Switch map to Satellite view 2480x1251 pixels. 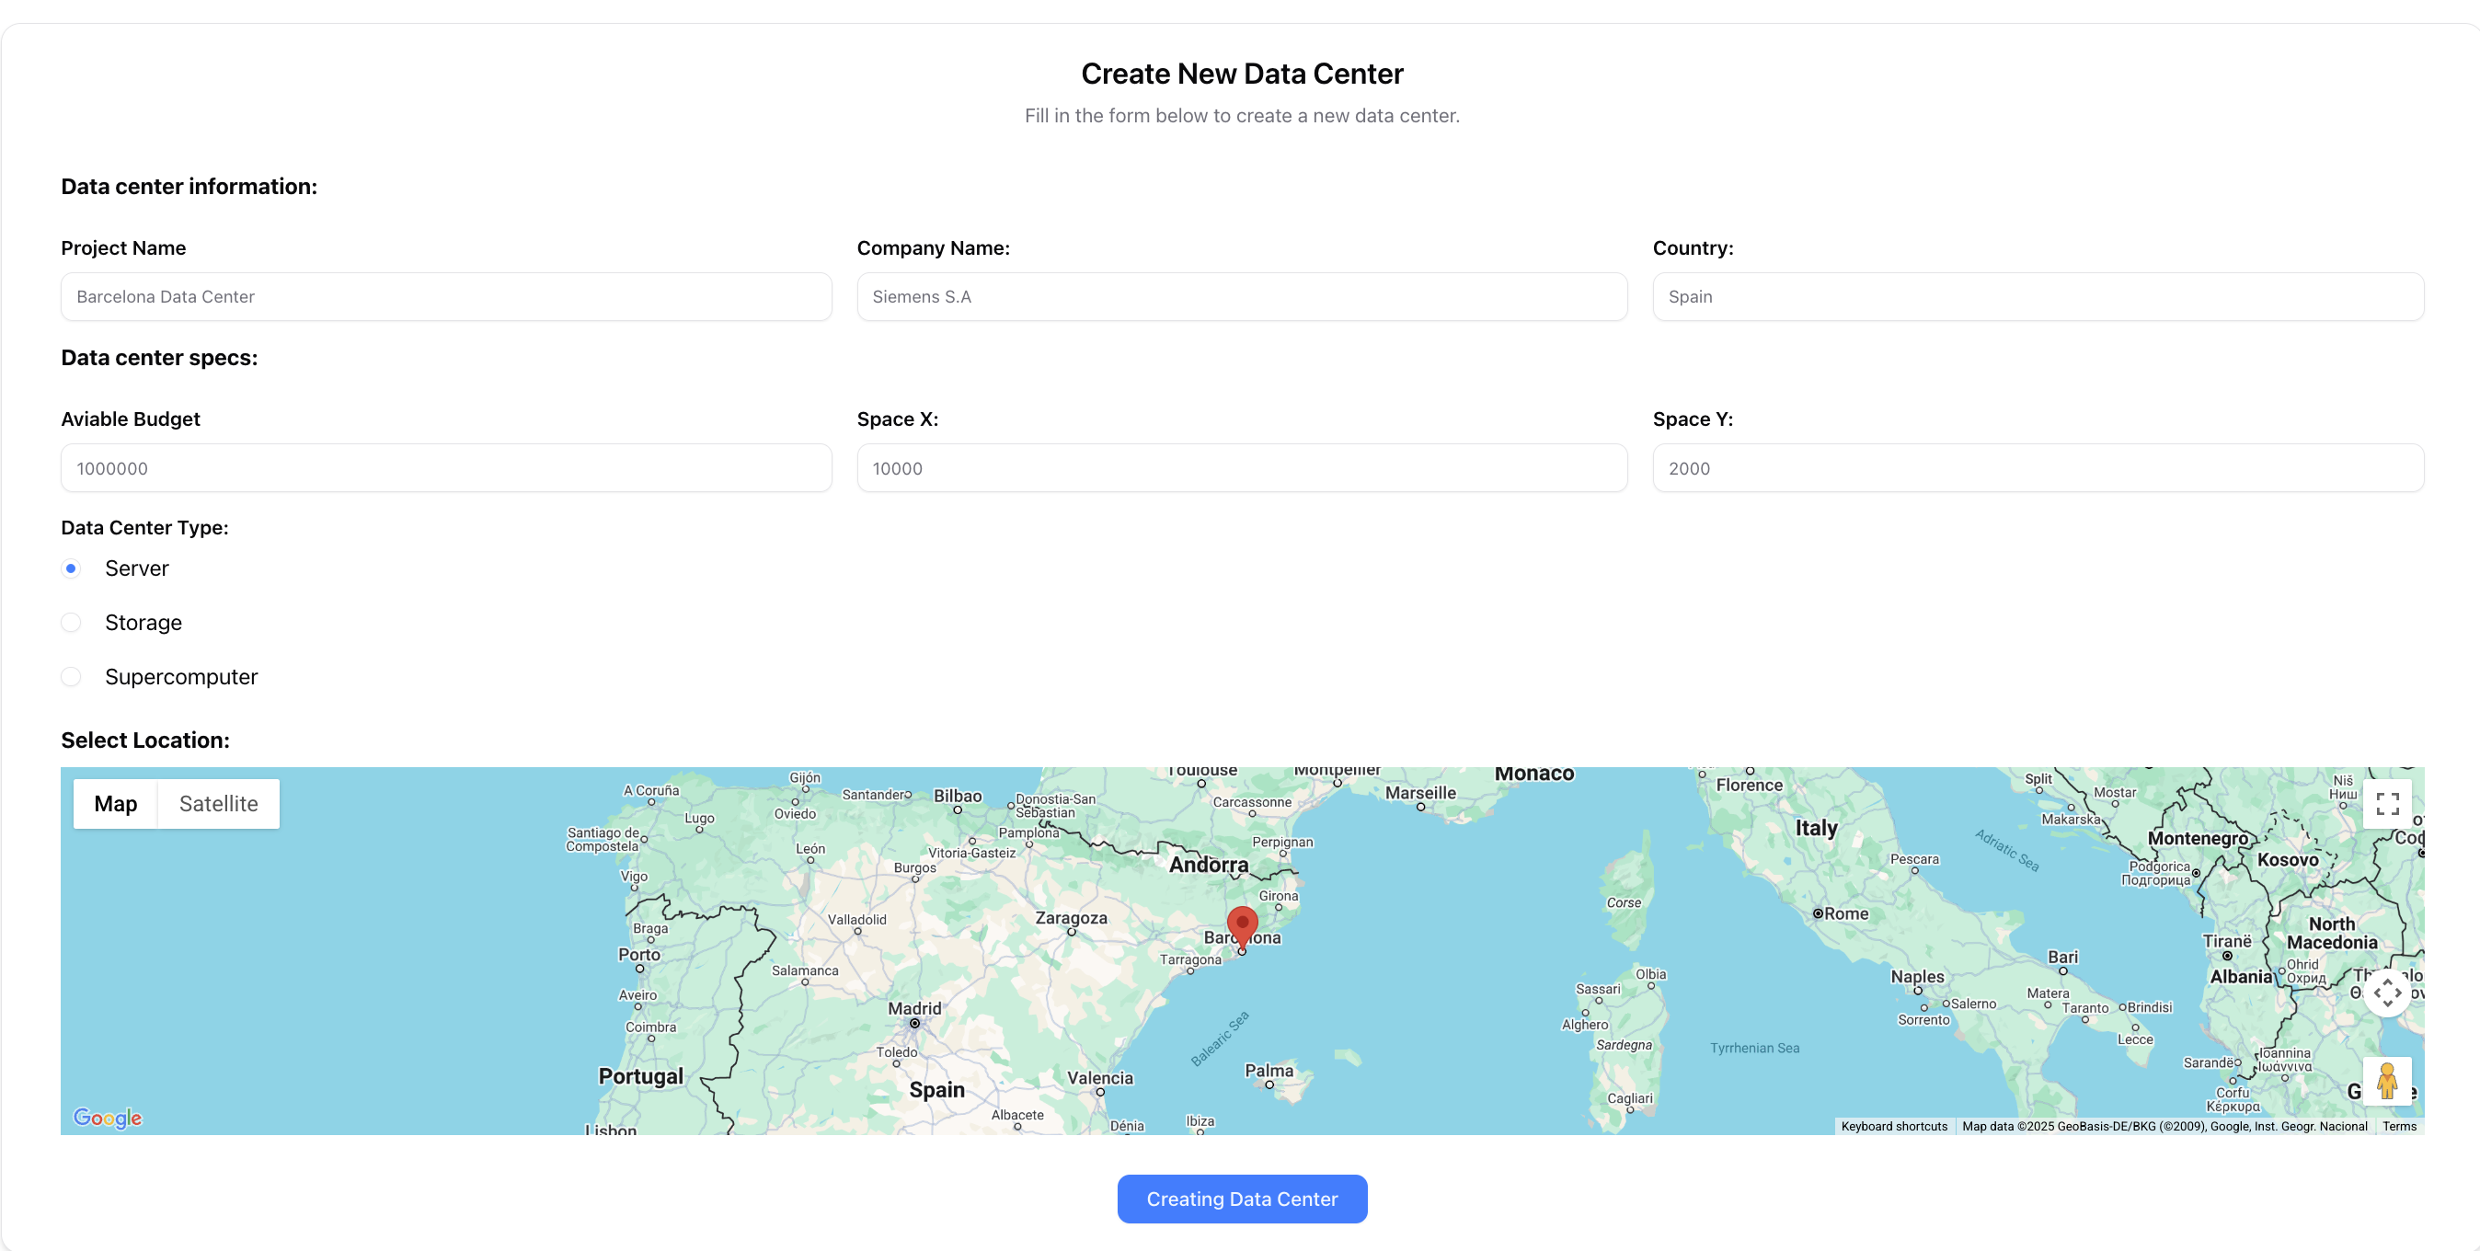219,803
